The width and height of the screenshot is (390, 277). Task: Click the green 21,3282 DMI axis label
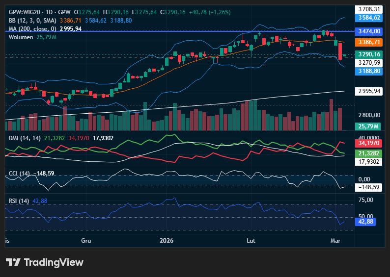coord(369,153)
